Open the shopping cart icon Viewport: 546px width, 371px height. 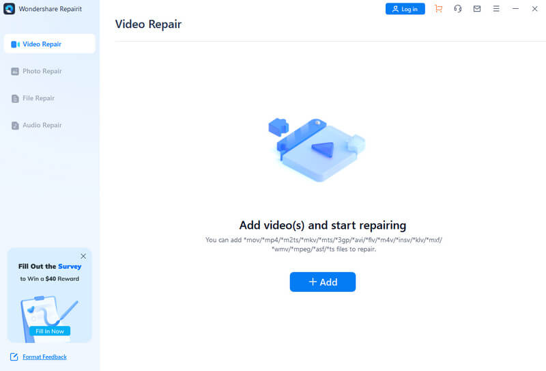point(438,9)
